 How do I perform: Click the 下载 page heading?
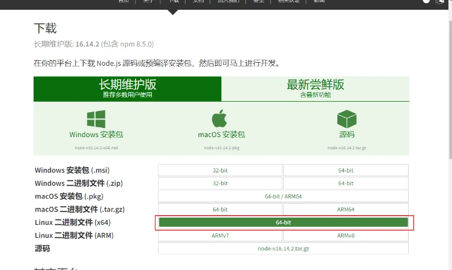45,28
